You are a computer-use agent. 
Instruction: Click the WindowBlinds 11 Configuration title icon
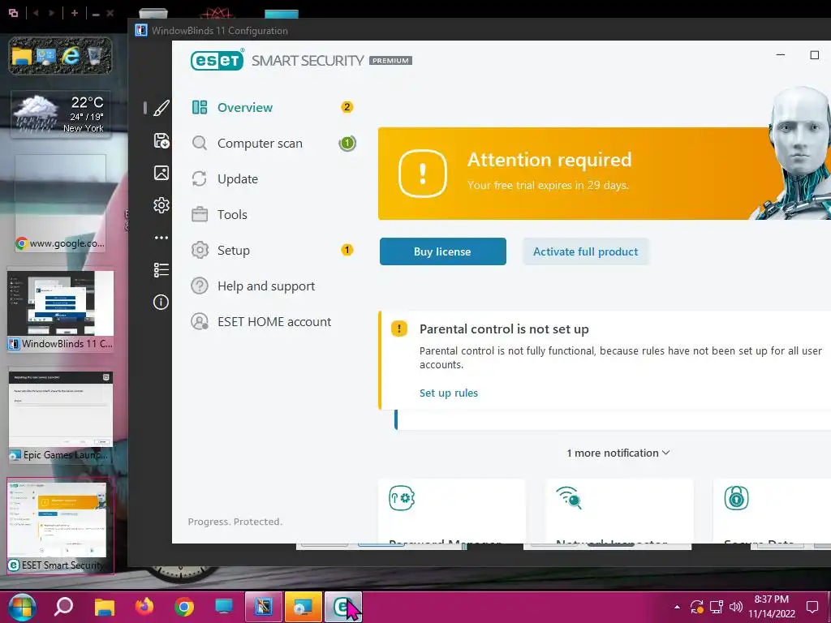coord(141,30)
